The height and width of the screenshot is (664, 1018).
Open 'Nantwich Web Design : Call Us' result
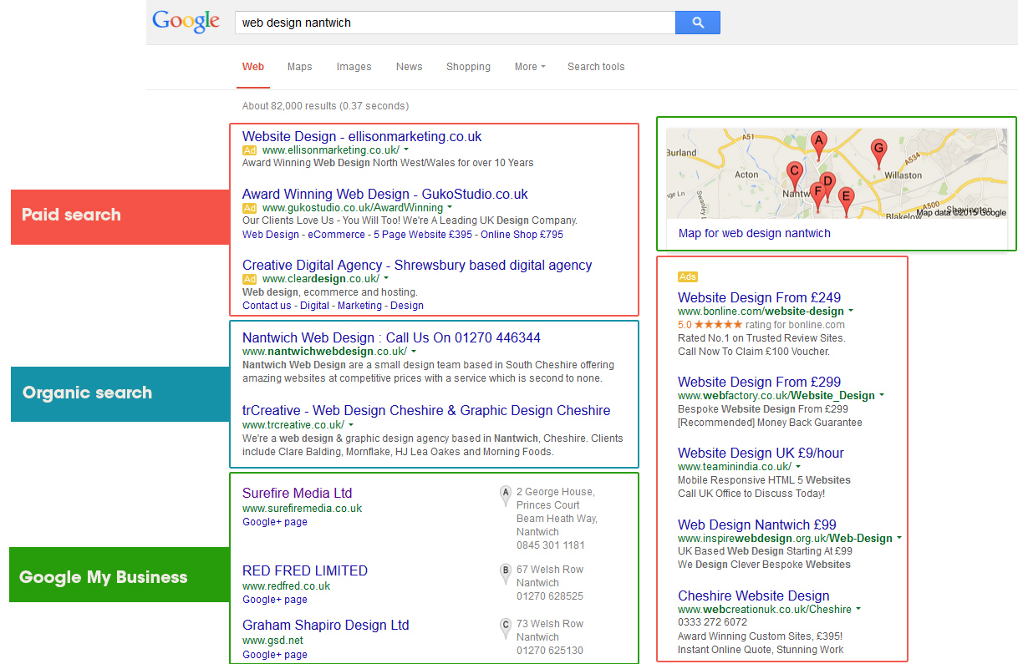point(391,337)
